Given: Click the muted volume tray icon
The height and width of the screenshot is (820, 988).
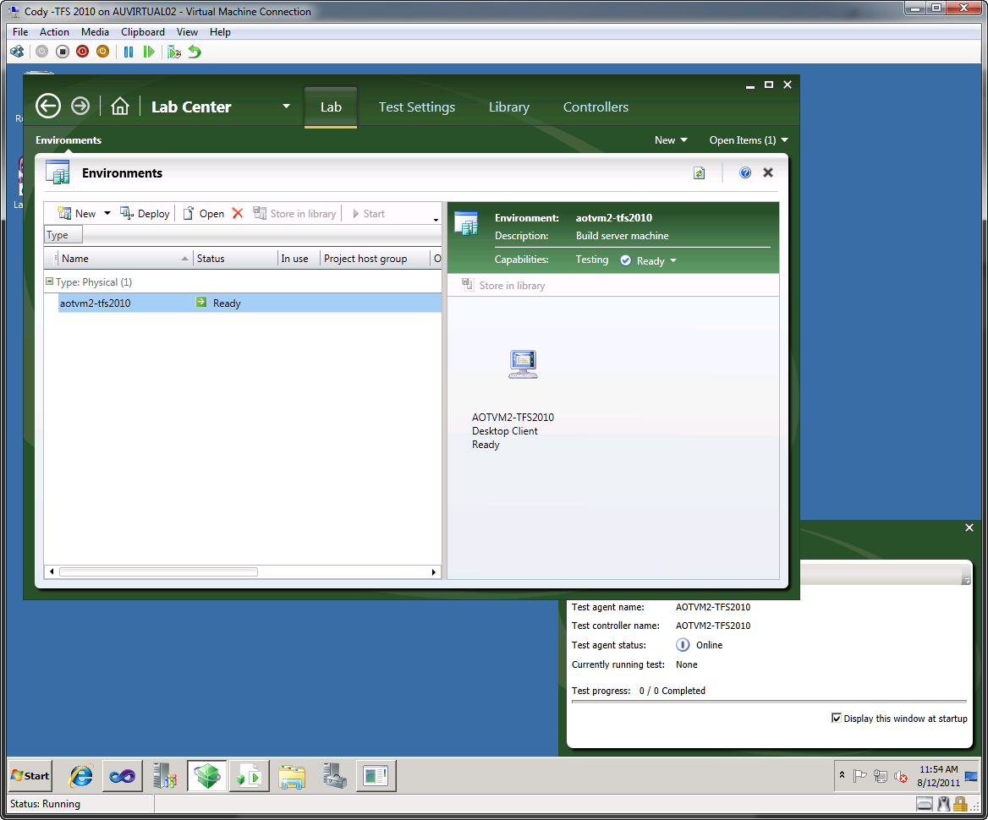Looking at the screenshot, I should 901,777.
